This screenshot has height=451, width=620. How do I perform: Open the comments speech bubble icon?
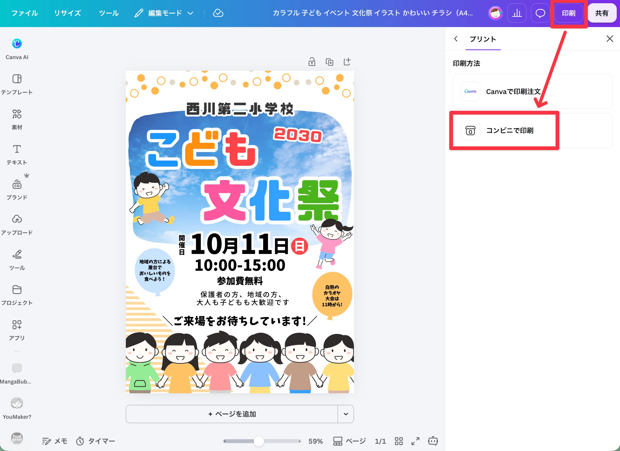pos(540,13)
